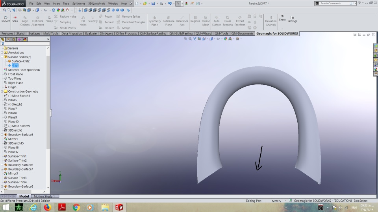Click the Print icon

coord(161,4)
